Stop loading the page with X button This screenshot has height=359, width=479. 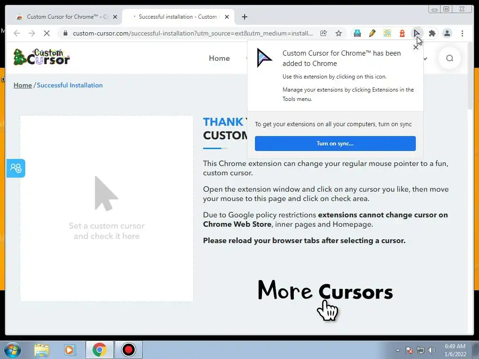47,33
